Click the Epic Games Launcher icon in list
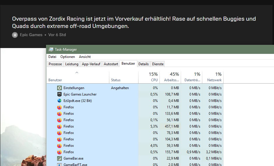This screenshot has height=166, width=274. [59, 94]
